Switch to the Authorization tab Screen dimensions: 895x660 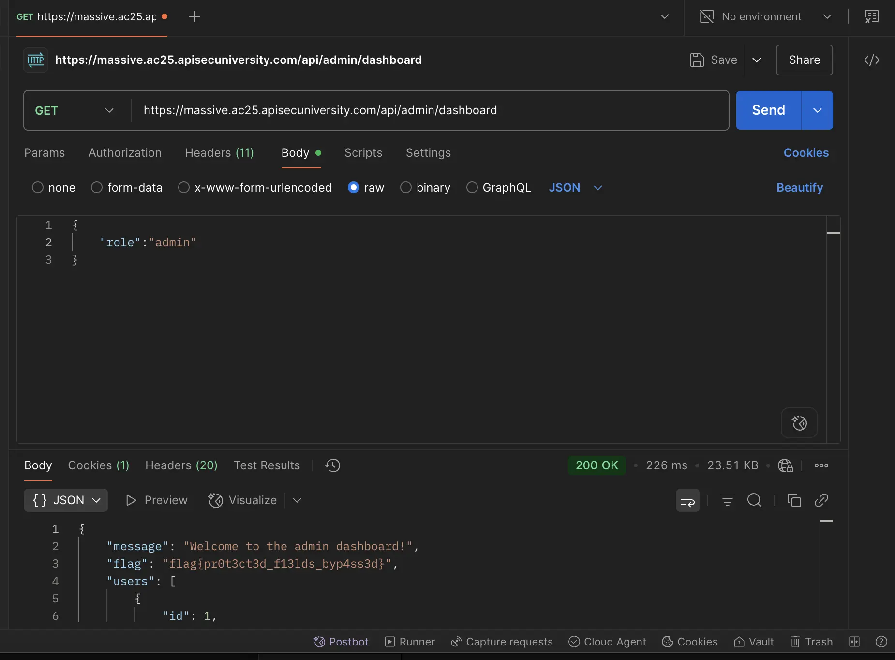(x=125, y=153)
